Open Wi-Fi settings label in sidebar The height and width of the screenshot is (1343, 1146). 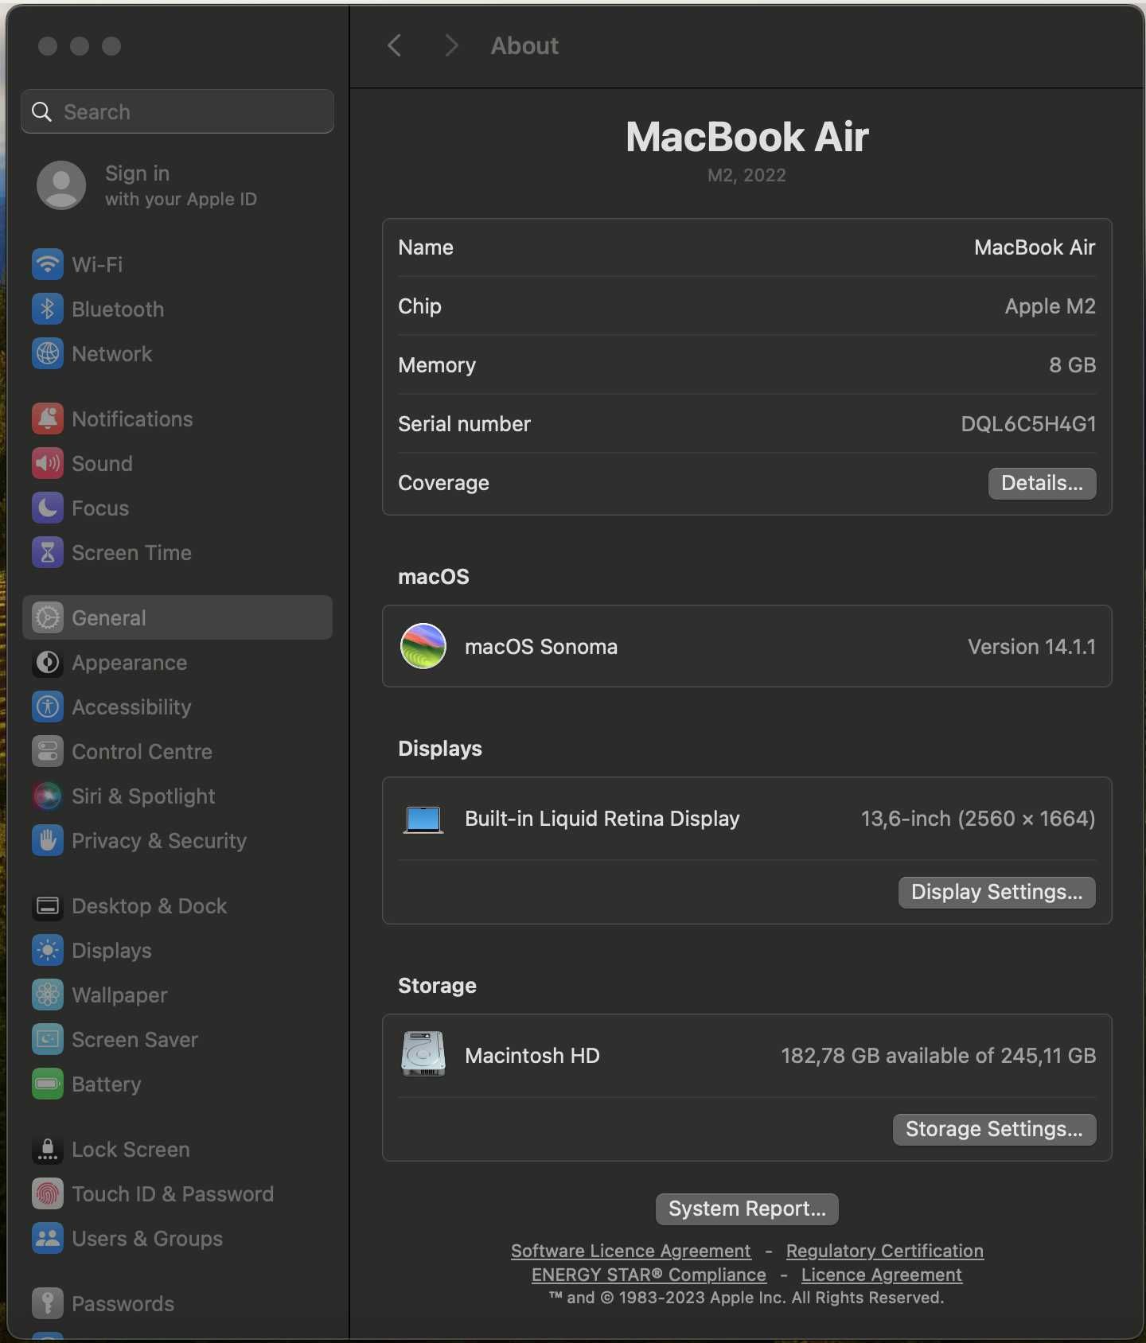97,264
